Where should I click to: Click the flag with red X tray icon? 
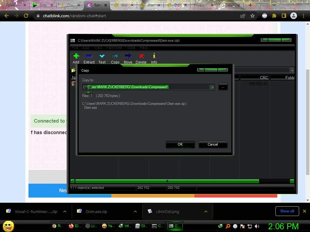pyautogui.click(x=242, y=226)
